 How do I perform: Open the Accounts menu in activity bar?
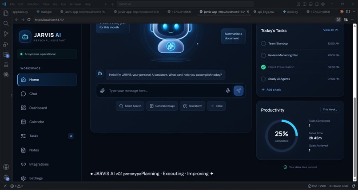[x=6, y=167]
